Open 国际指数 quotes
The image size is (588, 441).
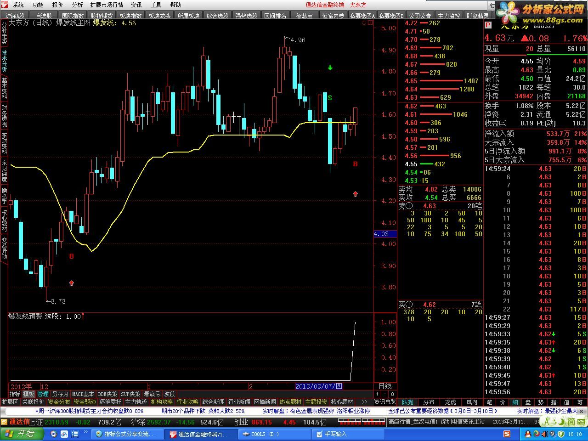pyautogui.click(x=73, y=16)
